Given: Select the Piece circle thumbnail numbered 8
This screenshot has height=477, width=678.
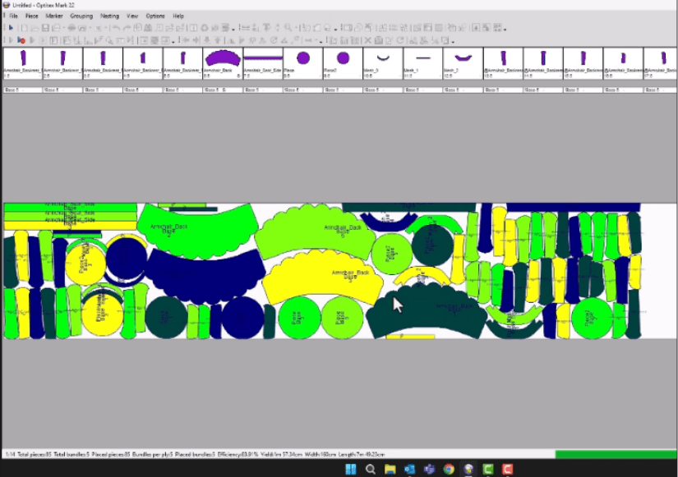Looking at the screenshot, I should coord(302,63).
